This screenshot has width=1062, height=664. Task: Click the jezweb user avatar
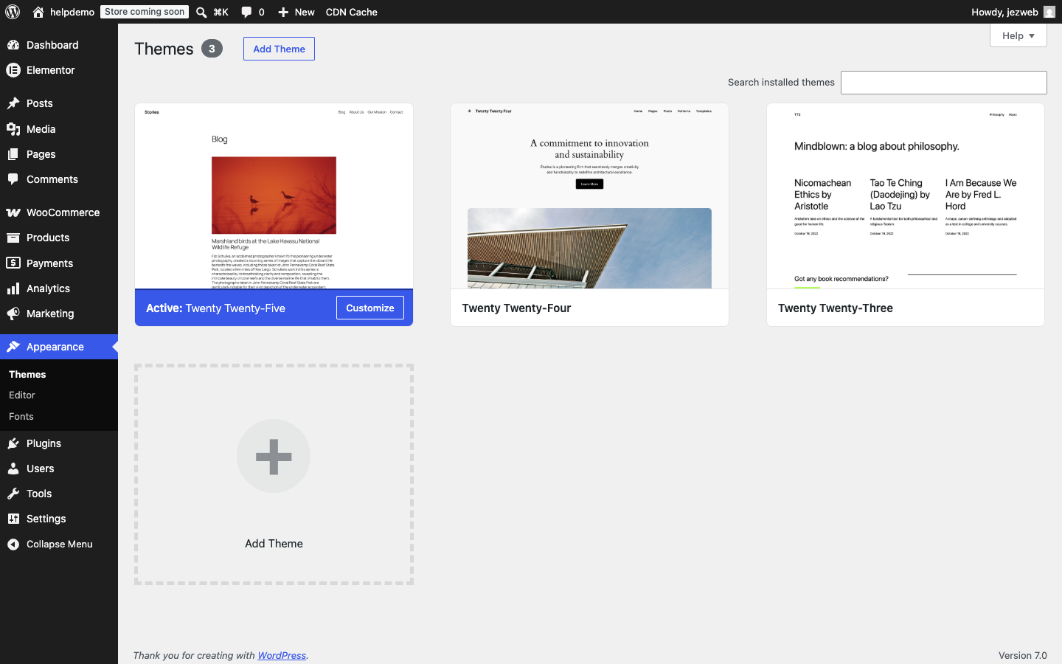[1049, 12]
